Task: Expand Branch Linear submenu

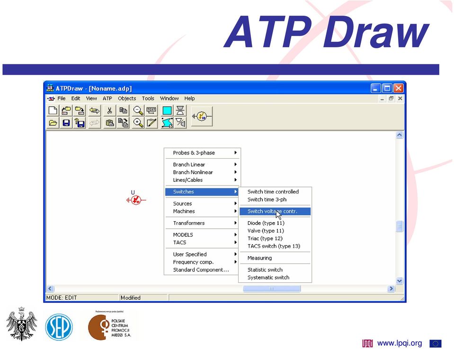Action: pyautogui.click(x=203, y=164)
